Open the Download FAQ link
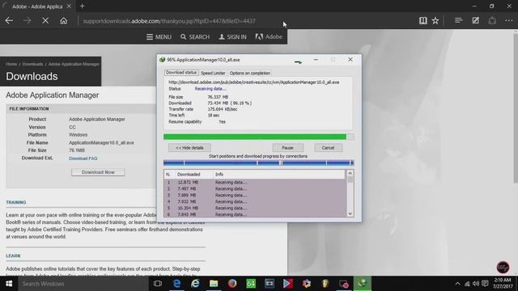The width and height of the screenshot is (518, 291). (x=83, y=158)
